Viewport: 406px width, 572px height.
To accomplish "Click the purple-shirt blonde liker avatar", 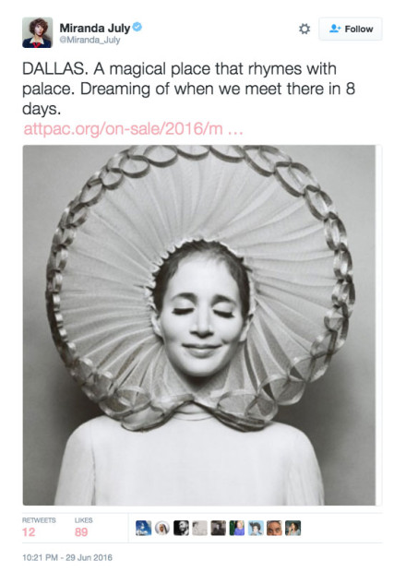I will (237, 528).
